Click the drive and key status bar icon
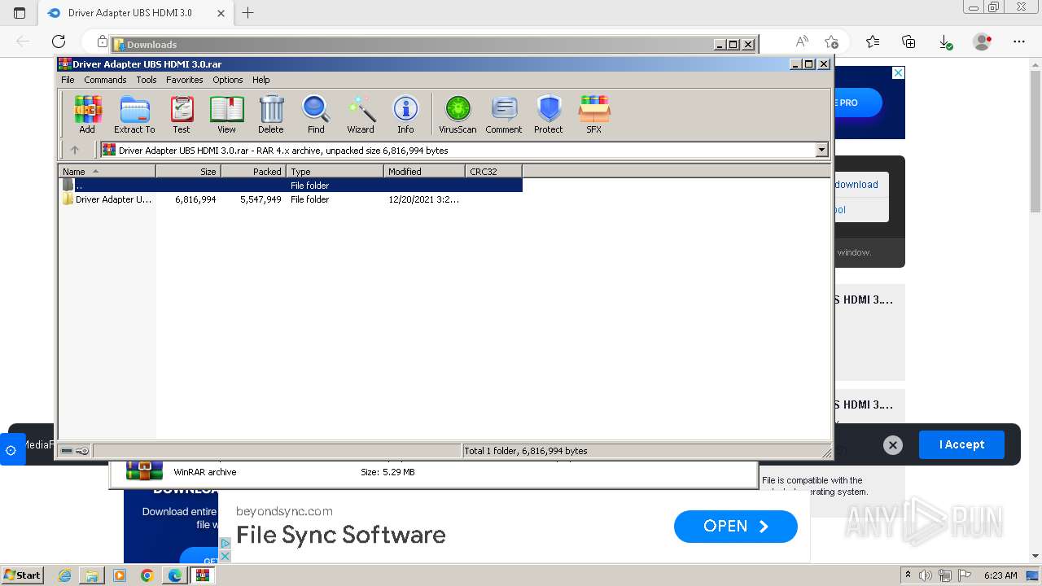 point(75,450)
